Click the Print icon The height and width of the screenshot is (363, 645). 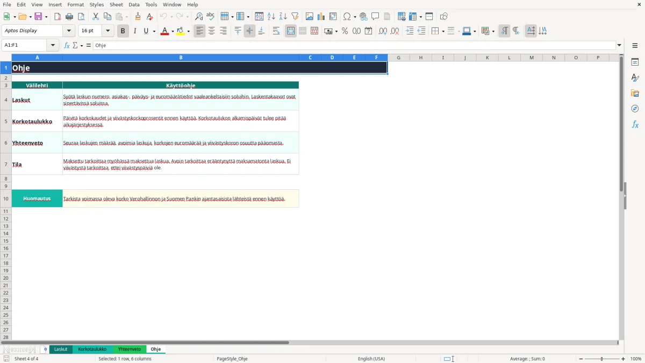point(69,17)
